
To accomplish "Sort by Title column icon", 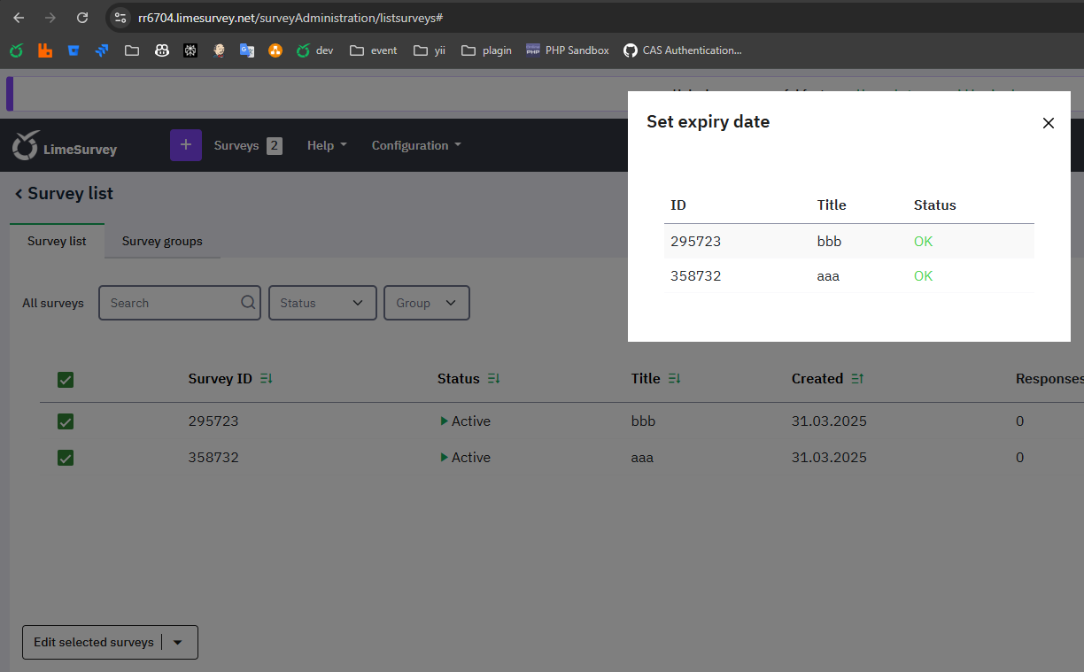I will coord(674,379).
